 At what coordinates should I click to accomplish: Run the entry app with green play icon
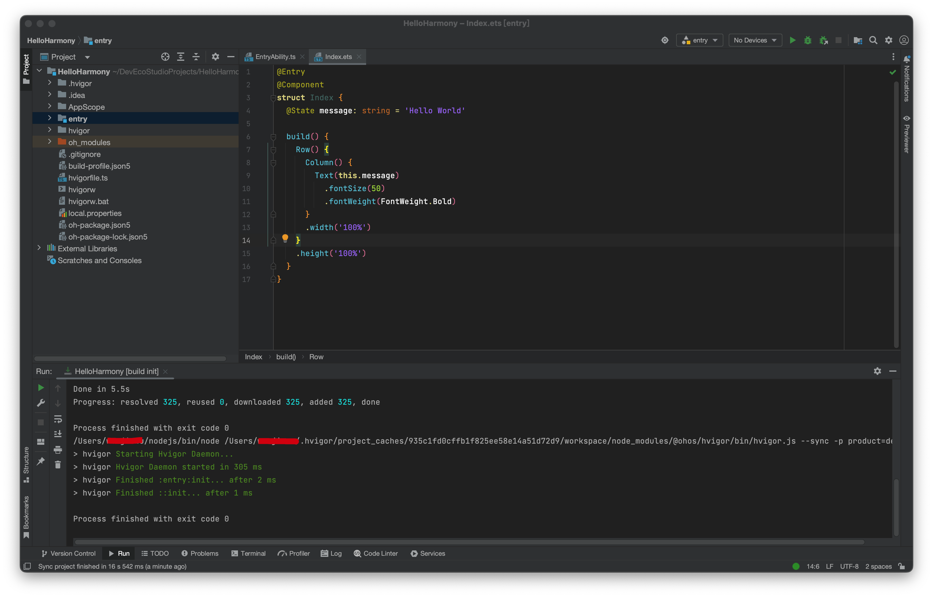coord(792,40)
